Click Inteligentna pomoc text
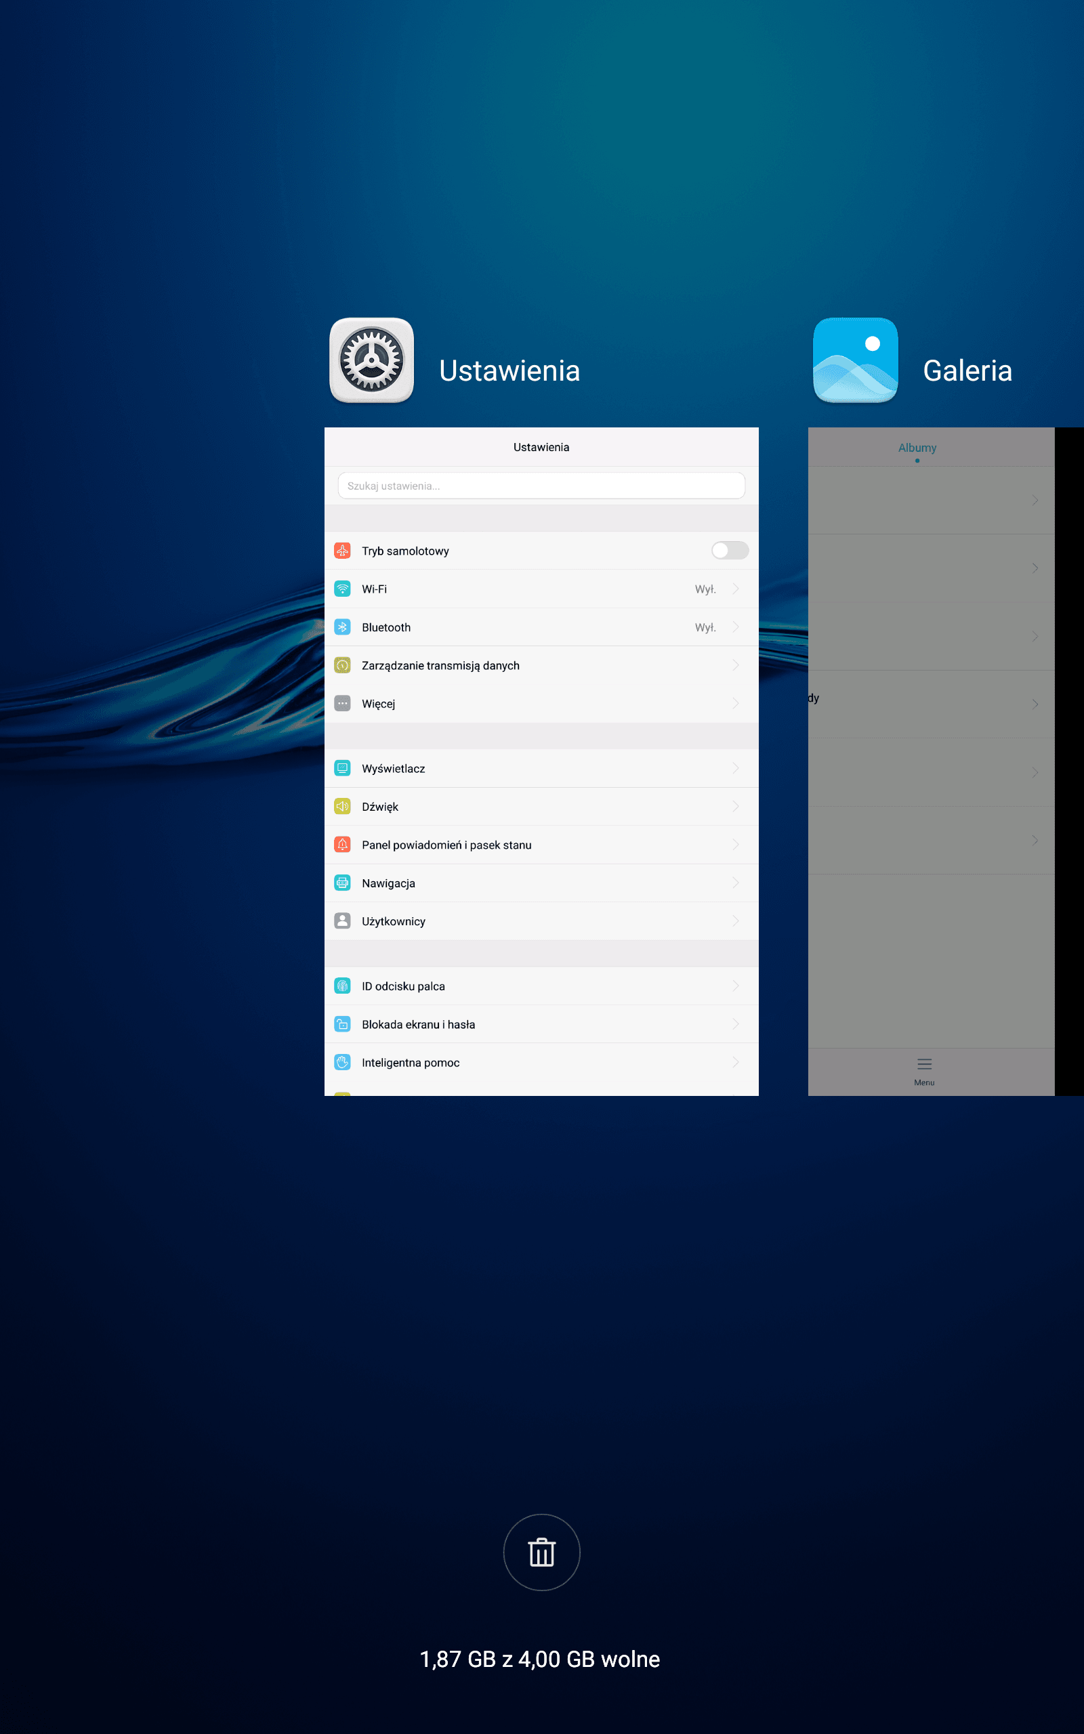This screenshot has height=1734, width=1084. (410, 1063)
